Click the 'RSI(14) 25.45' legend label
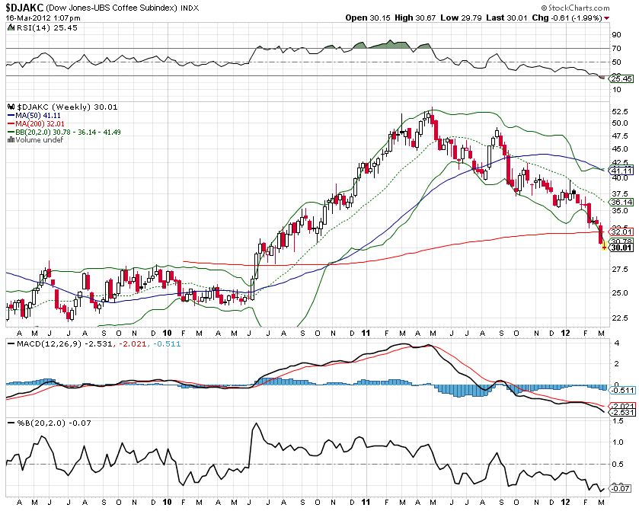This screenshot has height=511, width=639. (46, 27)
